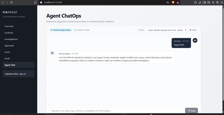Go to Approvals in sidebar

click(18, 46)
